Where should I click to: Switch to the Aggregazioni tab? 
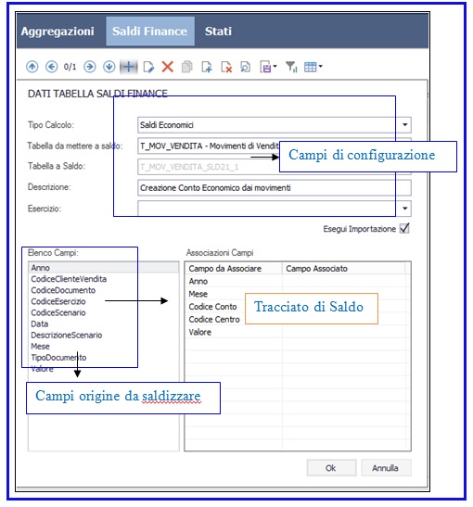click(58, 32)
